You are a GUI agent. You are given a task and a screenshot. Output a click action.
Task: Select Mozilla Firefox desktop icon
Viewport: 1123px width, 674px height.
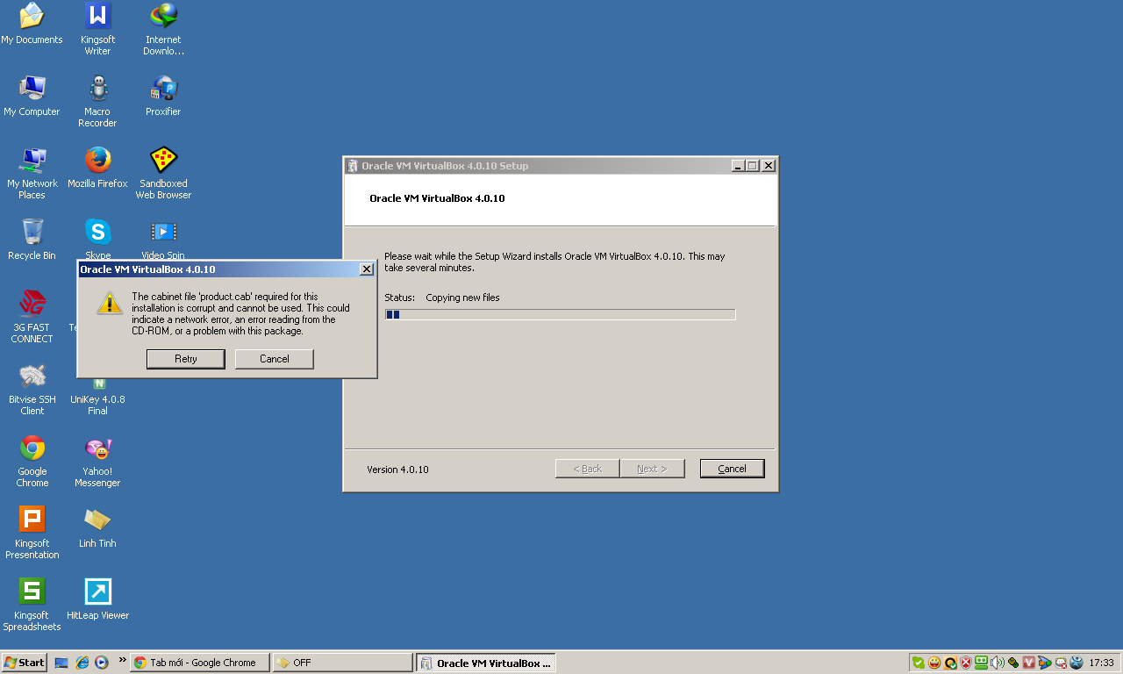click(97, 168)
